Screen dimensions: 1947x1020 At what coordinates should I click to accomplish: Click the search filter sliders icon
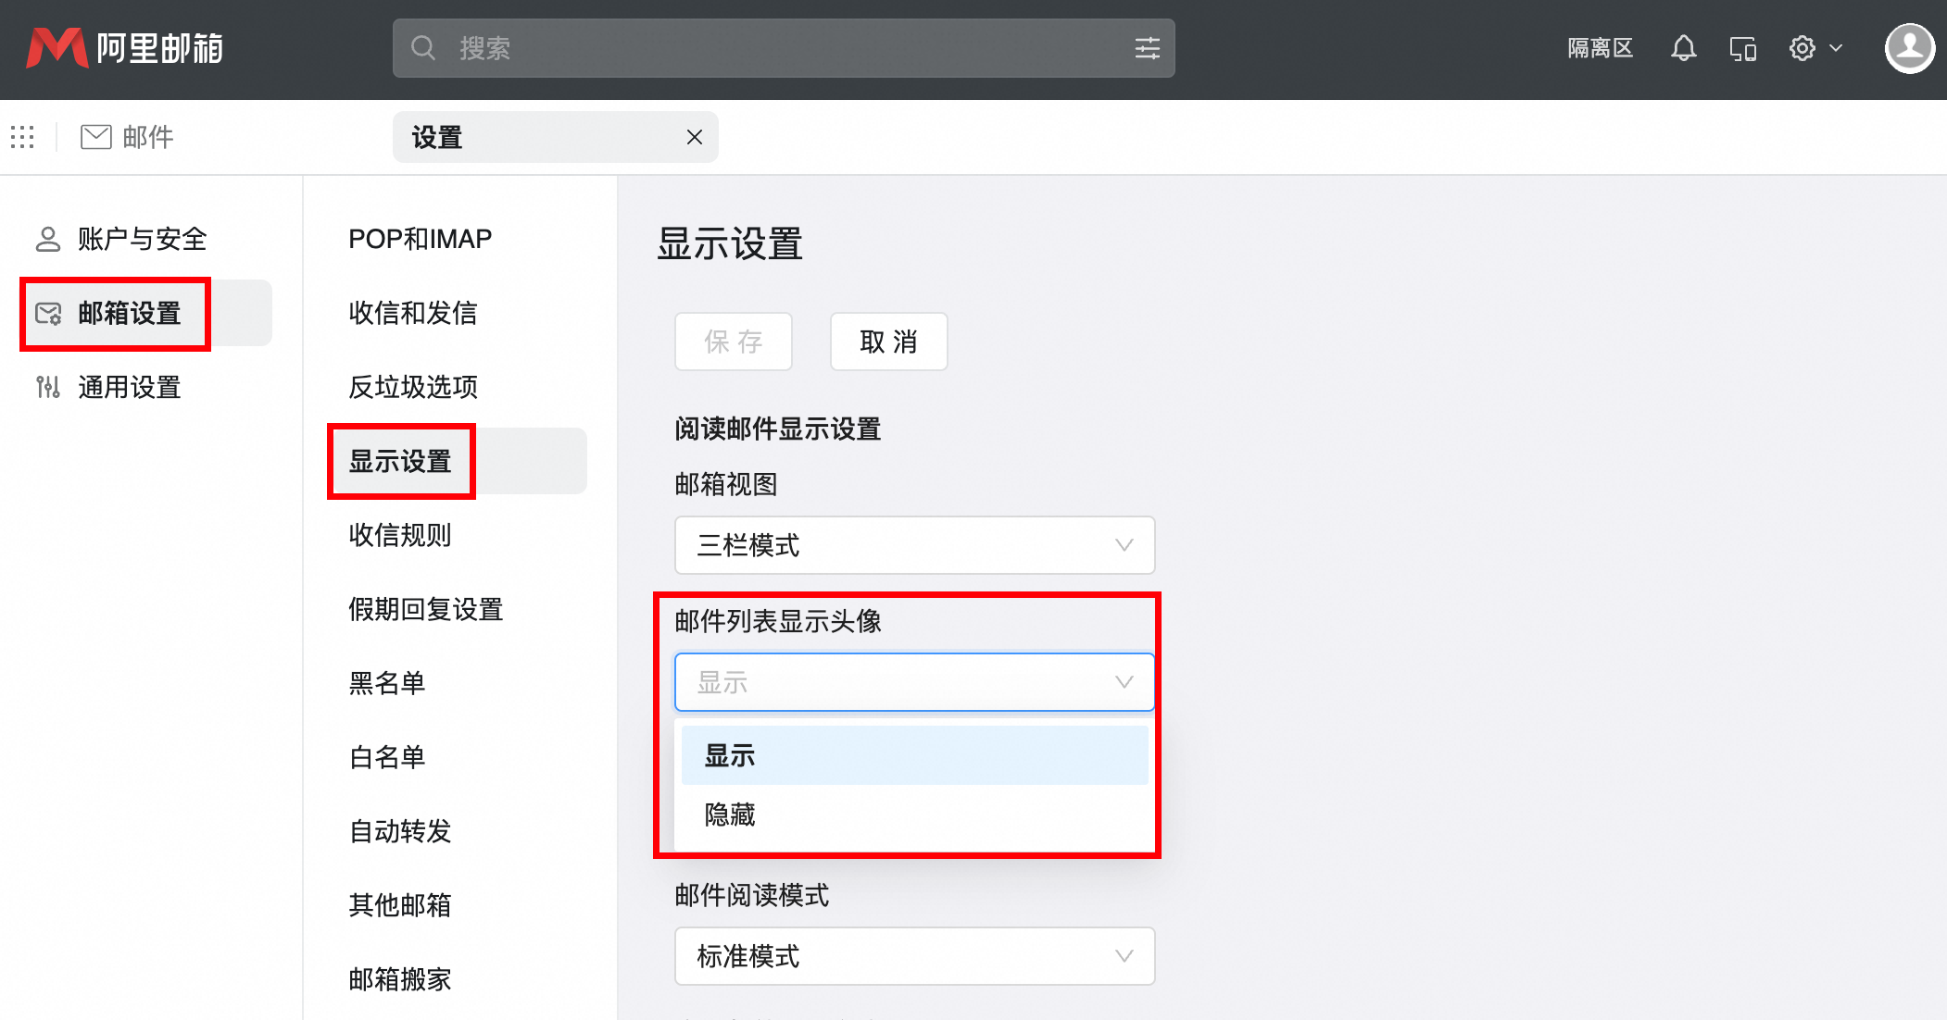1147,48
